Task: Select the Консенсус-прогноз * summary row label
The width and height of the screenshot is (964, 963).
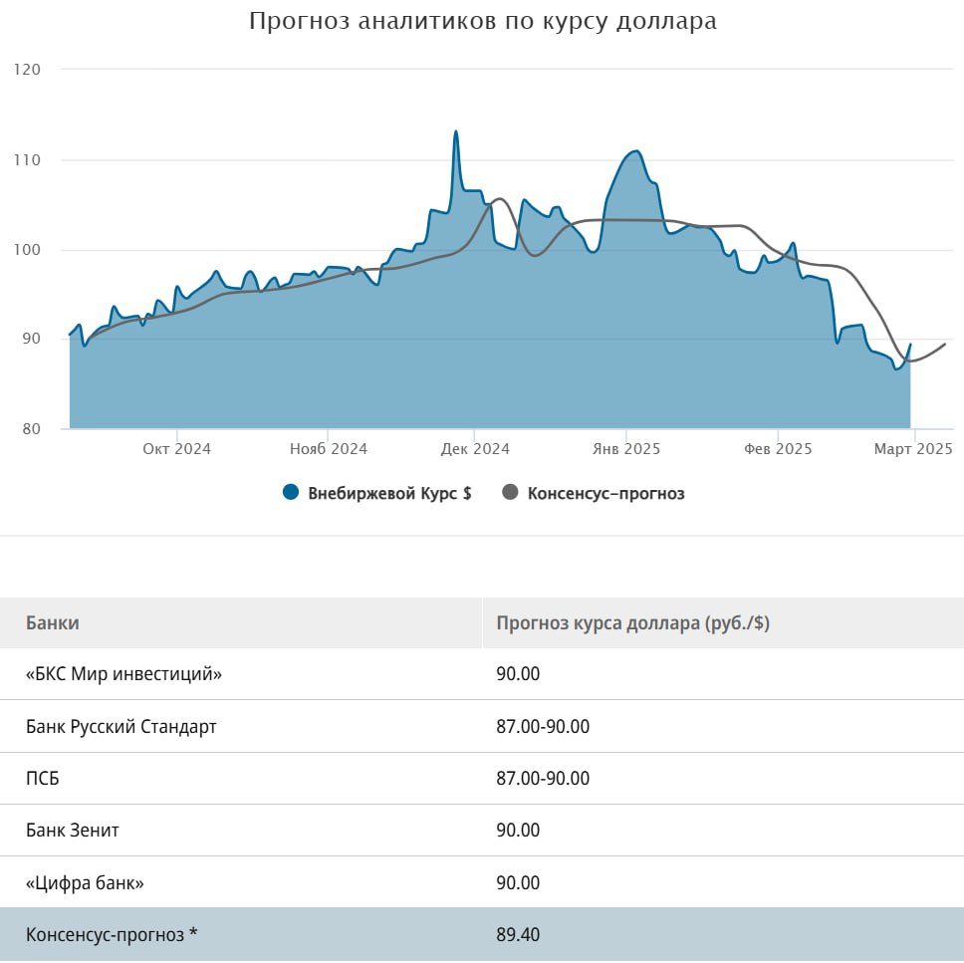Action: (x=112, y=935)
